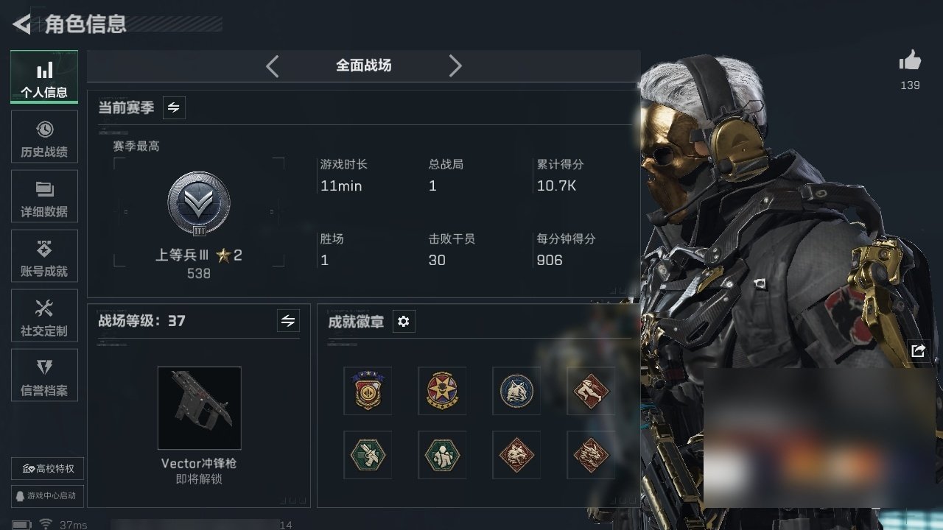The image size is (943, 530).
Task: Click the 游戏中心启动 button
Action: click(x=48, y=495)
